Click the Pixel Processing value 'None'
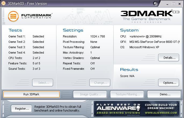The image size is (184, 118). [94, 42]
